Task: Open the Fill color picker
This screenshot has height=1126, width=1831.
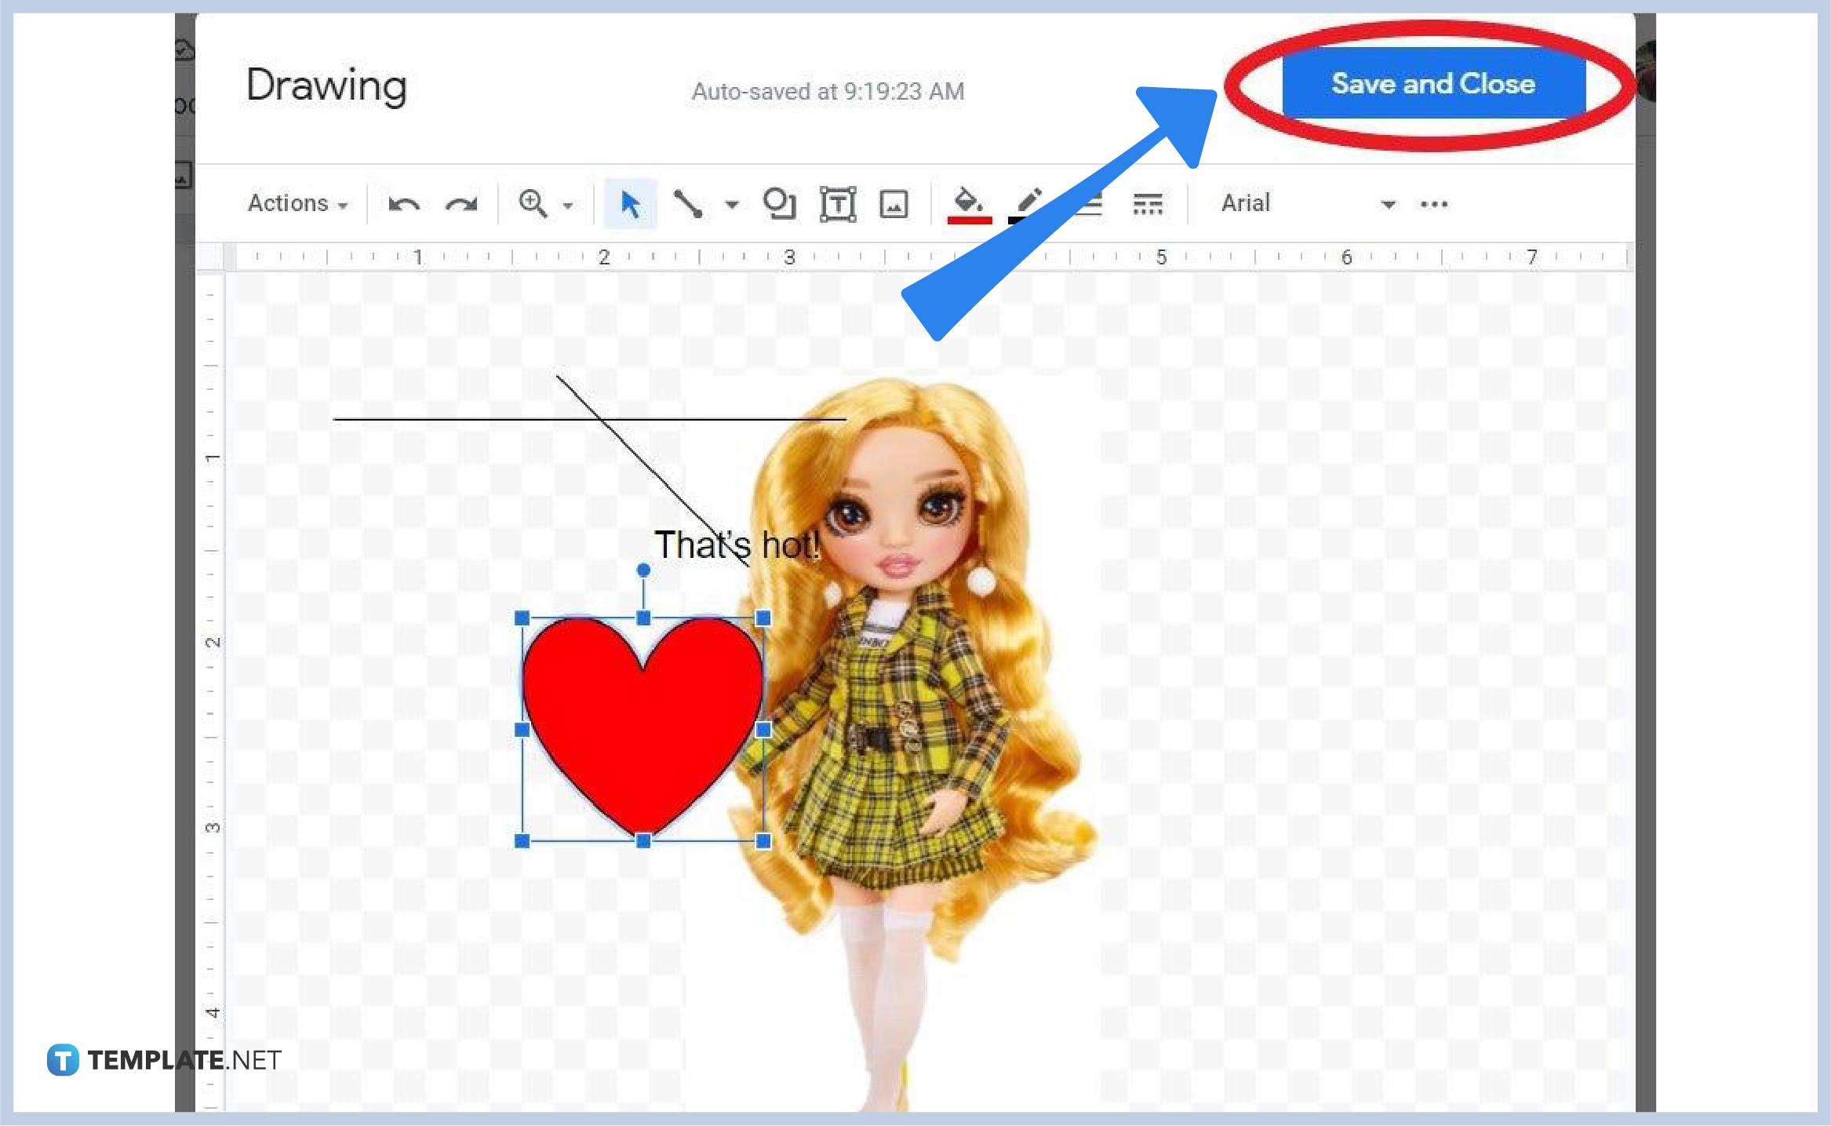Action: (968, 203)
